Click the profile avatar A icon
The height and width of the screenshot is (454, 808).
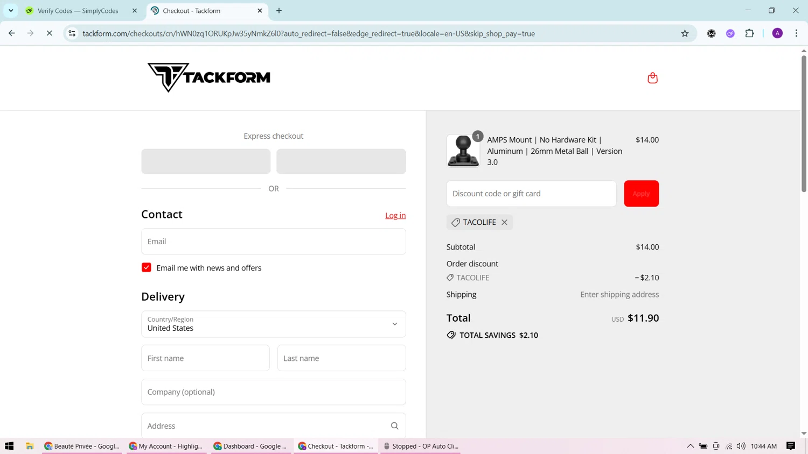[777, 33]
